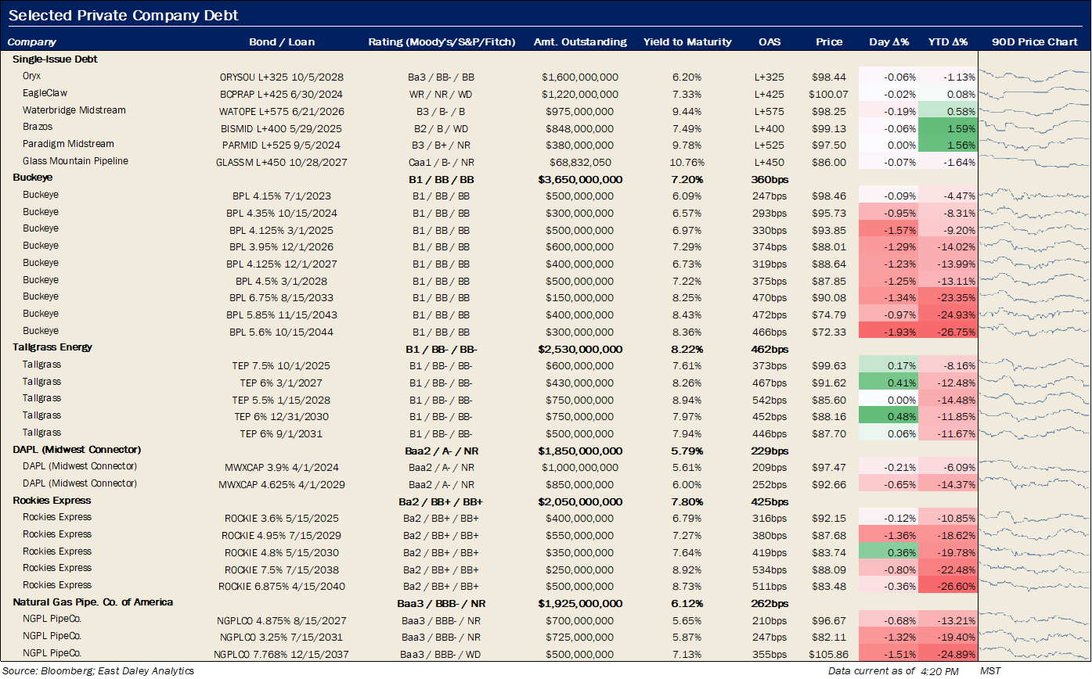Click the BPL 4.15% 7/1/2023 bond cell
The height and width of the screenshot is (679, 1092).
point(282,196)
